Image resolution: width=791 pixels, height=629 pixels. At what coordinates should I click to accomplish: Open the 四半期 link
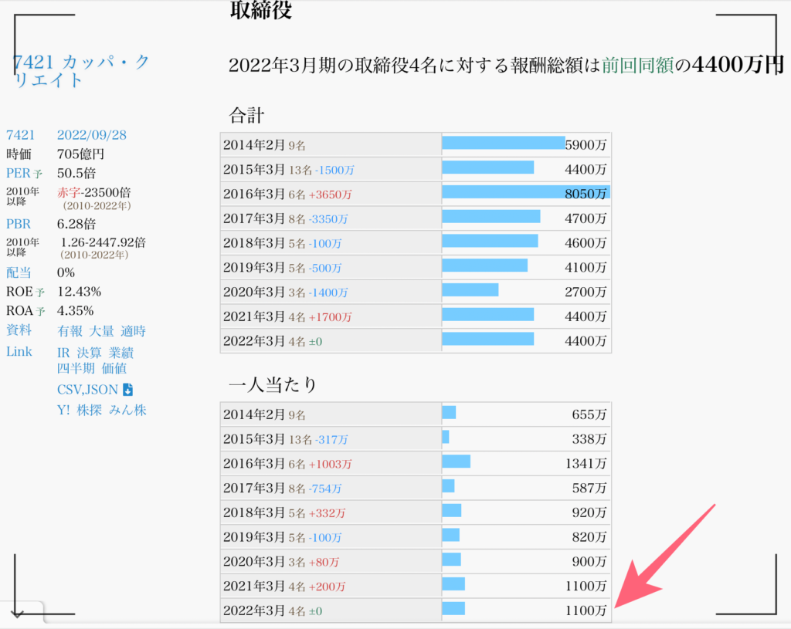pos(76,368)
